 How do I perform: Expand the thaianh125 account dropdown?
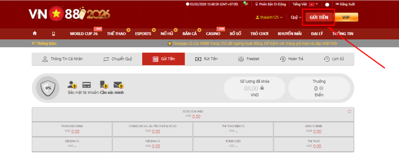[x=269, y=17]
